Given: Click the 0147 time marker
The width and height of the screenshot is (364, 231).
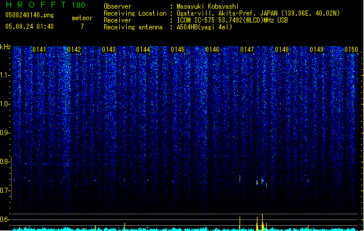Looking at the screenshot, I should [247, 50].
